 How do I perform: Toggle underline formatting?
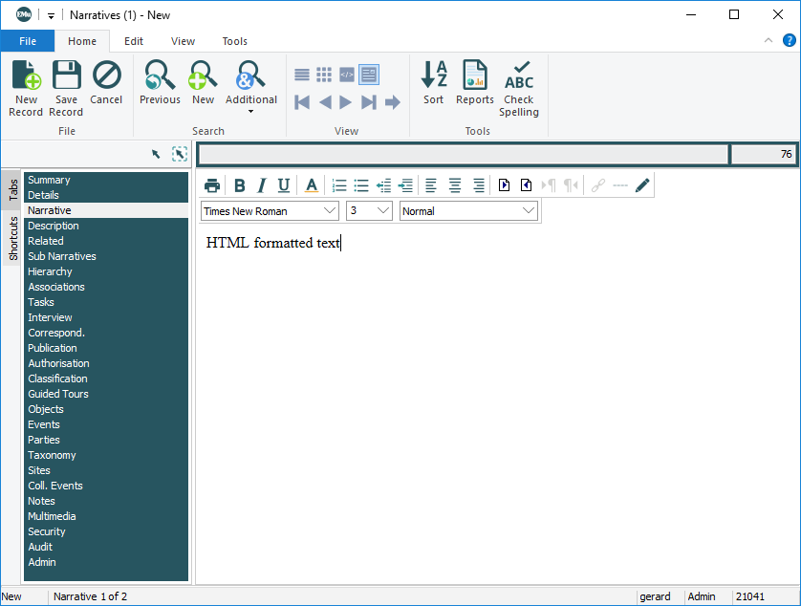coord(284,185)
